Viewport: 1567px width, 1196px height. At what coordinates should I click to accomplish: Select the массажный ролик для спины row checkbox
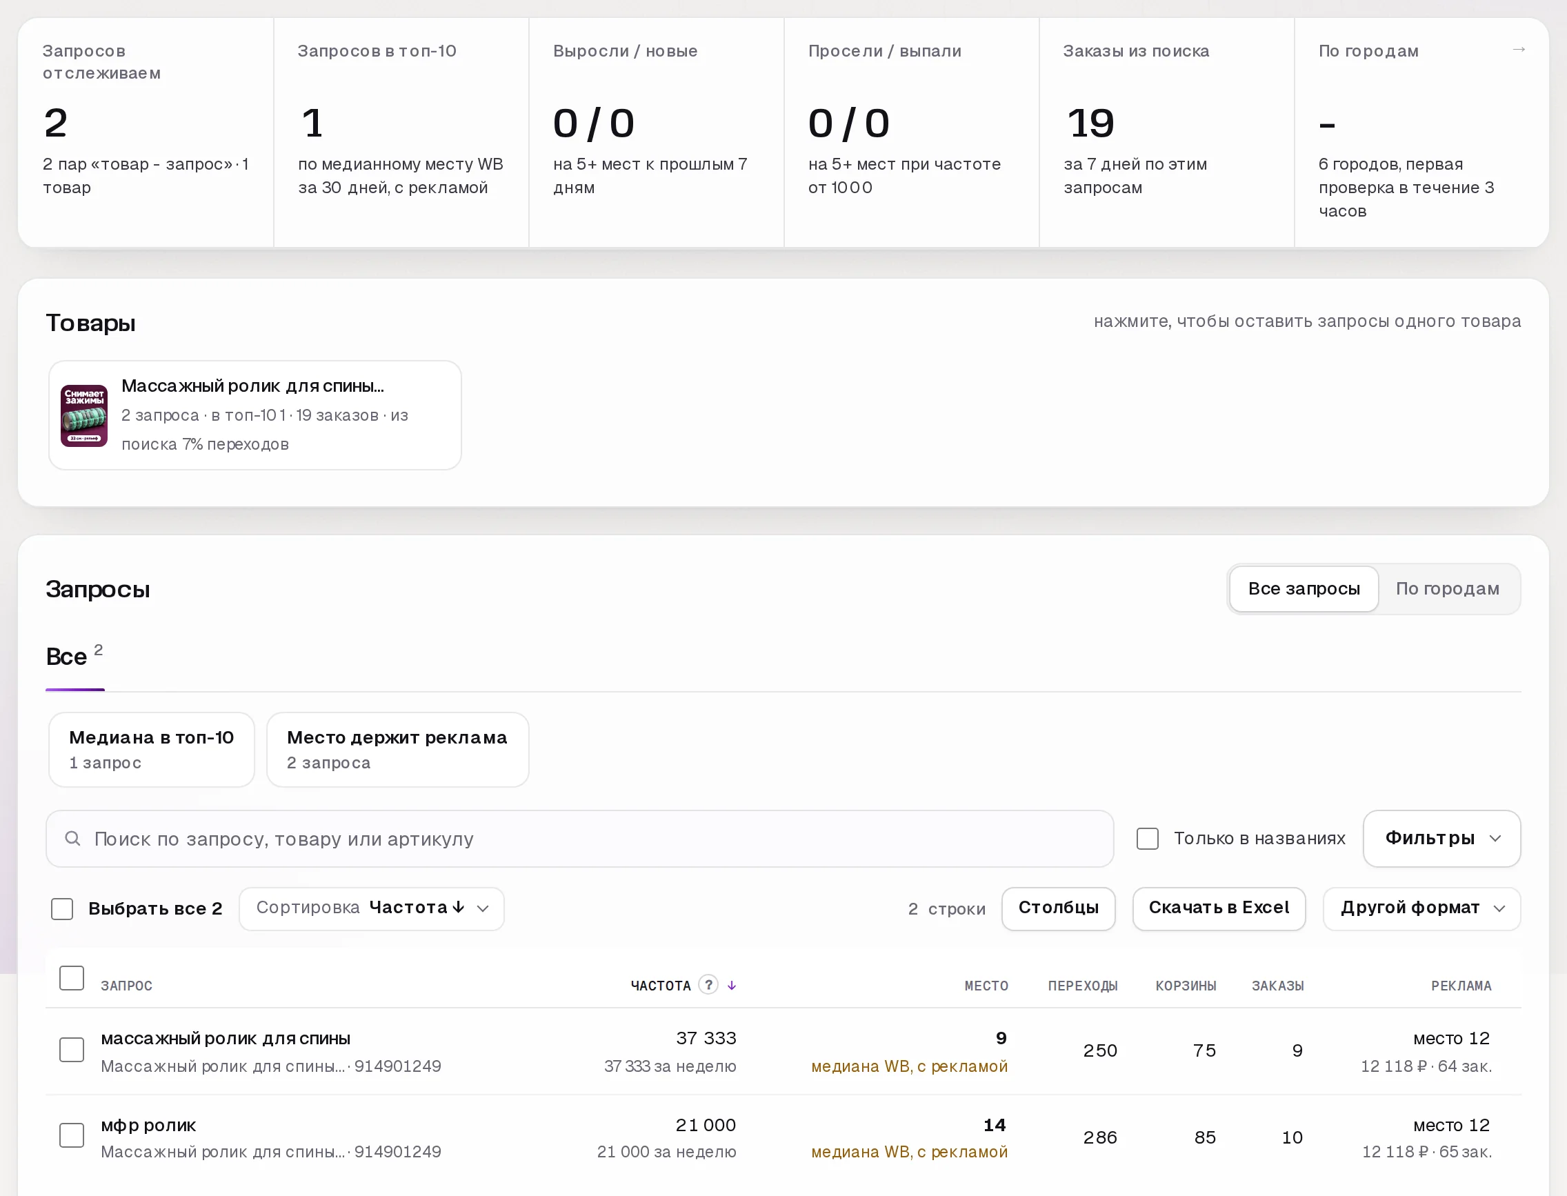click(72, 1050)
